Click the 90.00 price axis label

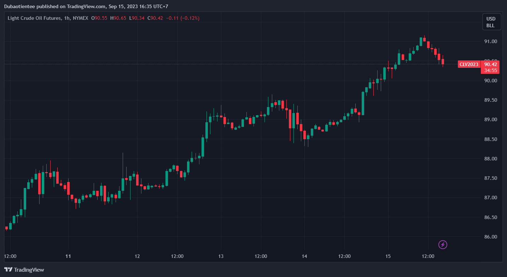pyautogui.click(x=491, y=81)
